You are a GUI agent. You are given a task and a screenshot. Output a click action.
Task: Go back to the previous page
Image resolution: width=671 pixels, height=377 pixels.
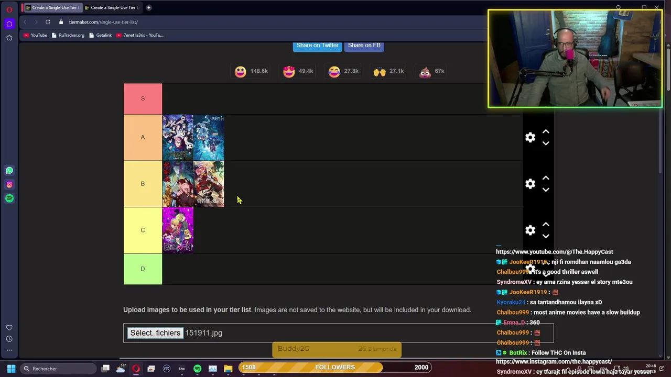tap(25, 22)
